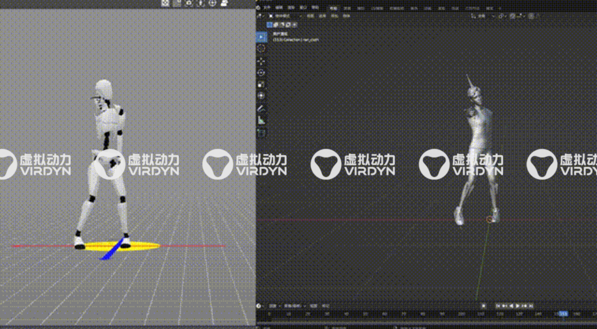Open the 添加 Add menu in viewport header
597x329 pixels.
click(334, 16)
